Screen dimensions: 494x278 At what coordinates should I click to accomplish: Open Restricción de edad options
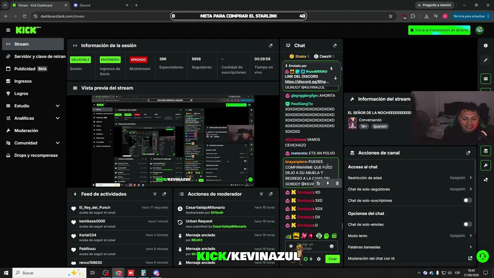410,178
